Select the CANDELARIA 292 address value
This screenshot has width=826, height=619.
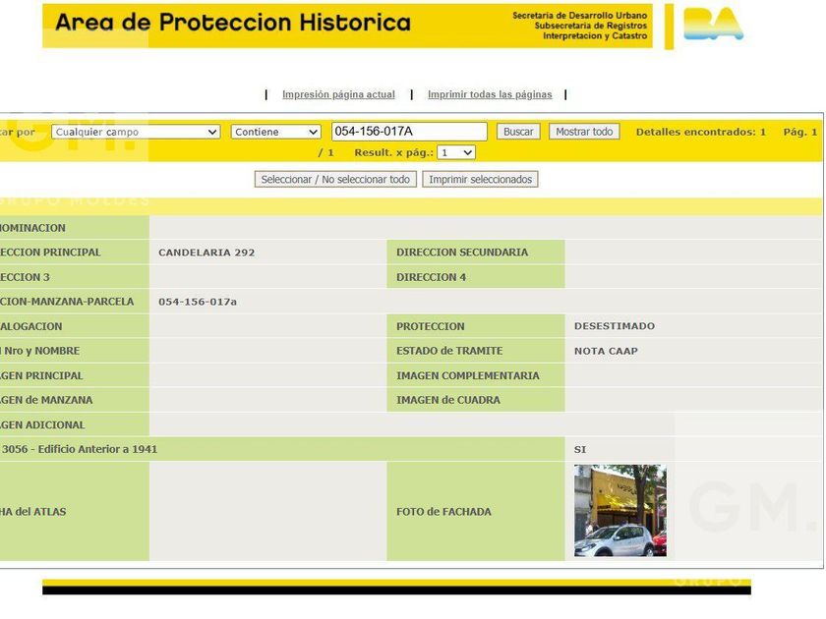pyautogui.click(x=206, y=253)
